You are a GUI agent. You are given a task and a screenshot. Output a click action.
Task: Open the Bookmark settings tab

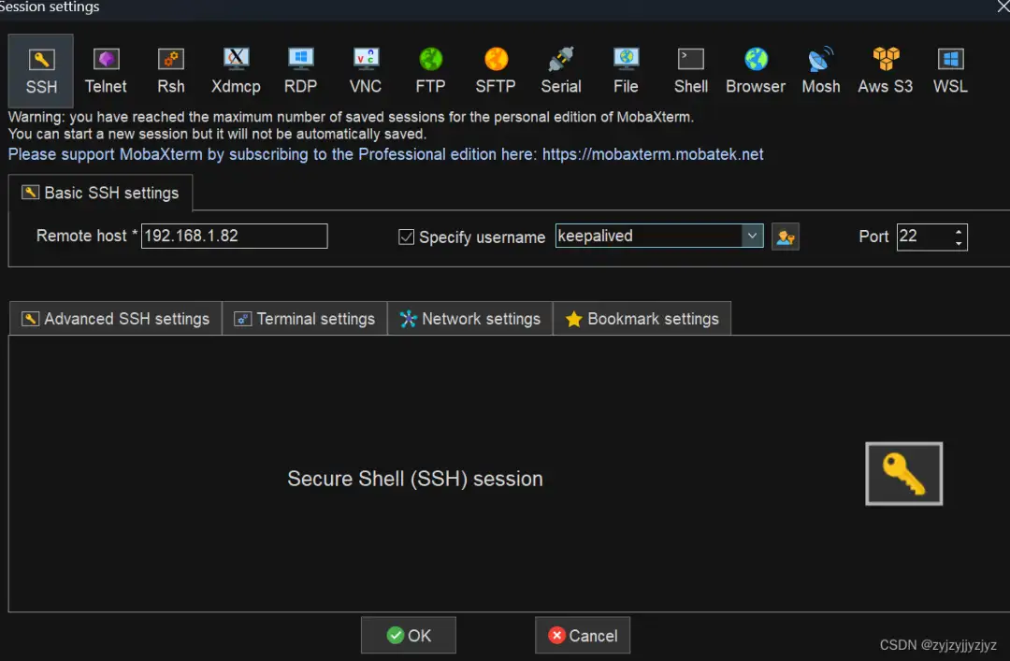[642, 319]
